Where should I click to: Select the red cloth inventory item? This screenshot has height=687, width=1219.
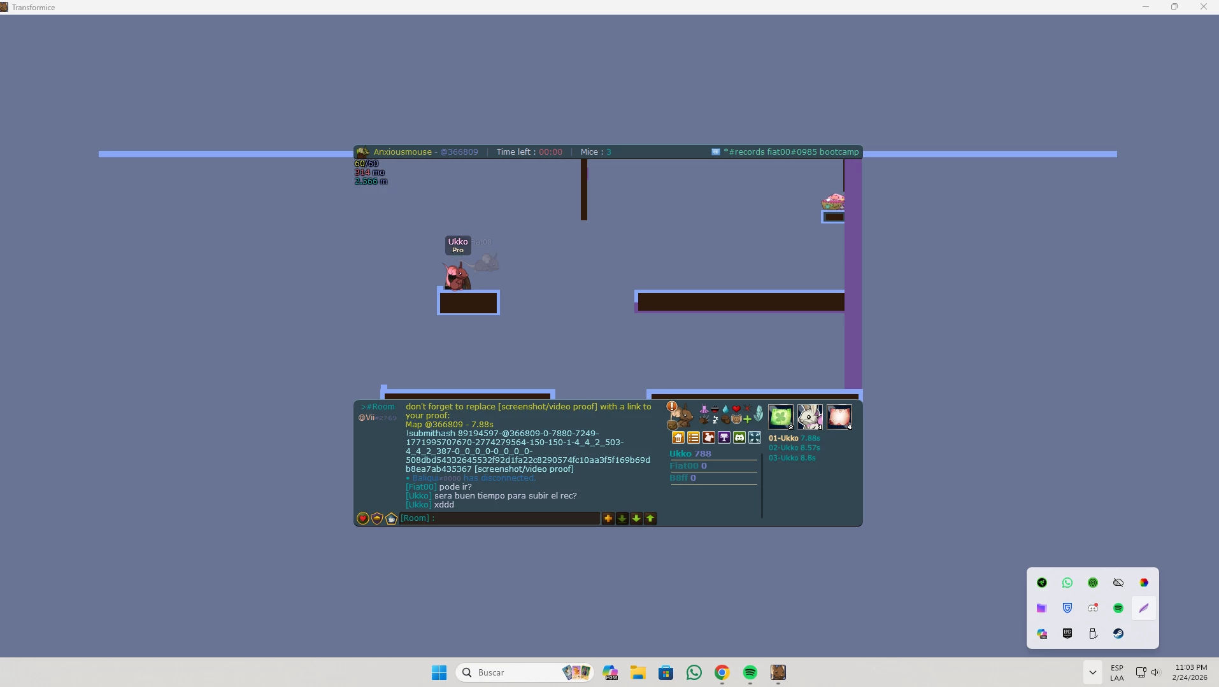839,417
